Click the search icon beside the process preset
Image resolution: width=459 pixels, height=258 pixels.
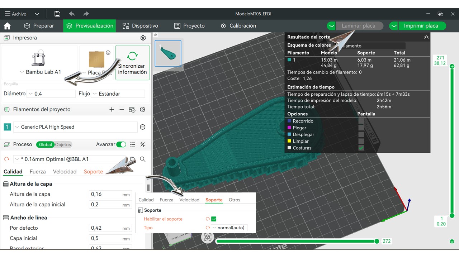coord(143,159)
